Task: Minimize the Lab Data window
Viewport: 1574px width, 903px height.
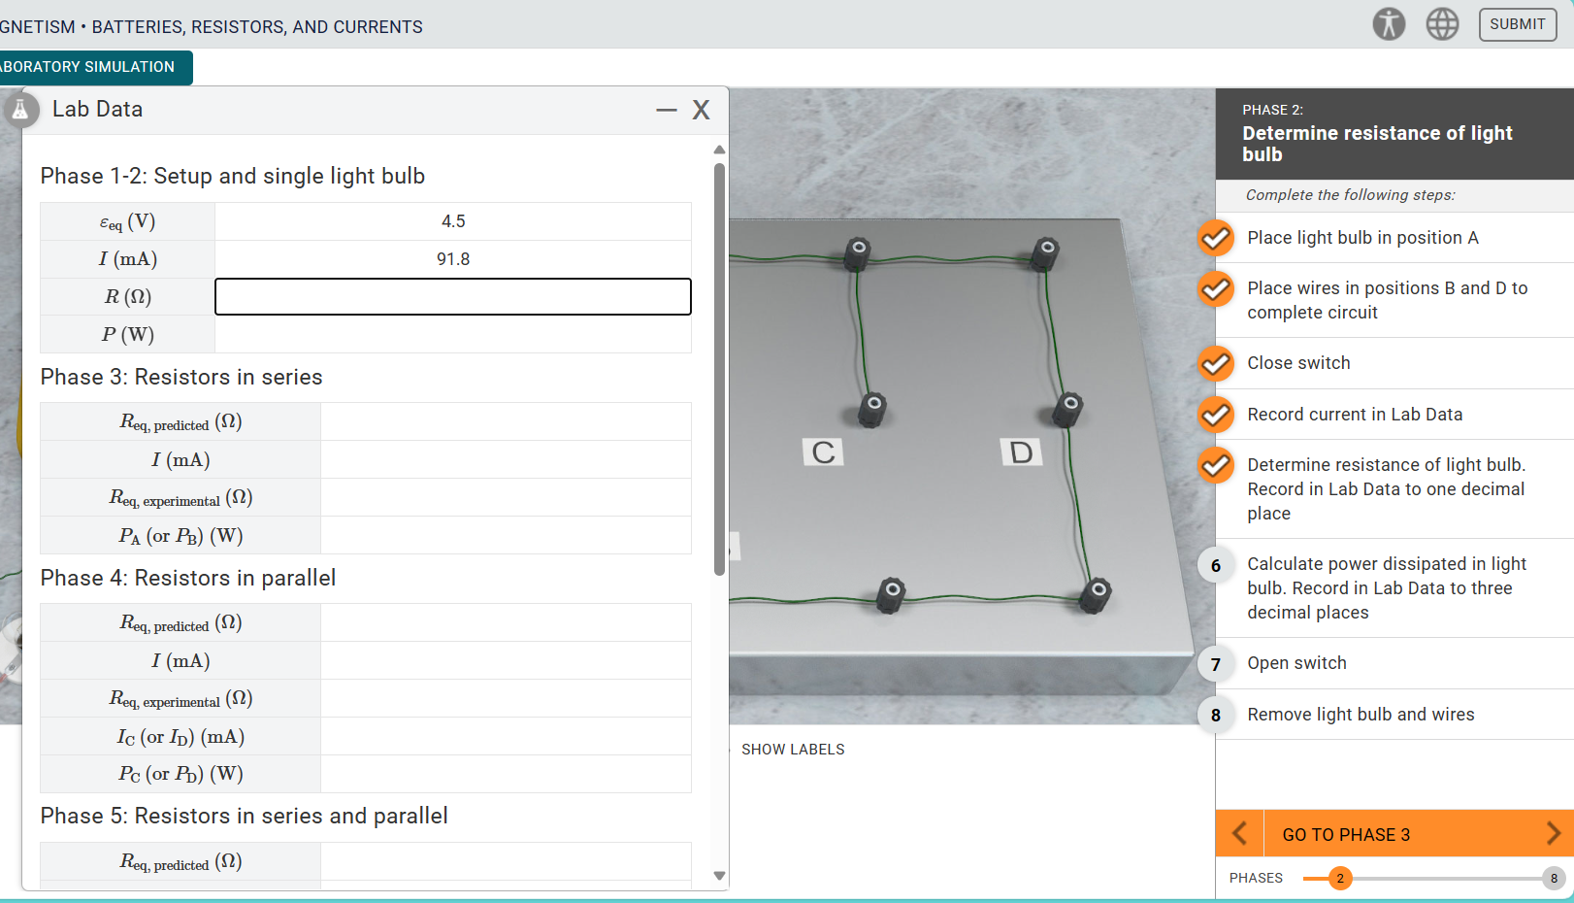Action: pos(666,110)
